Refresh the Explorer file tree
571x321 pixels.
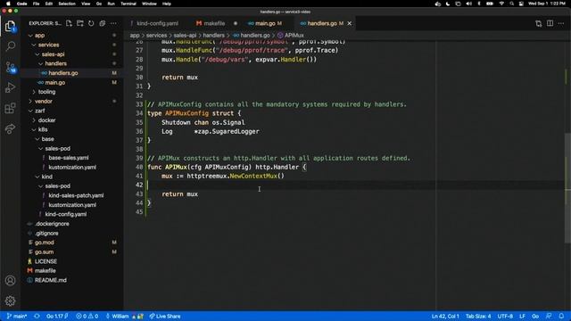[x=91, y=23]
